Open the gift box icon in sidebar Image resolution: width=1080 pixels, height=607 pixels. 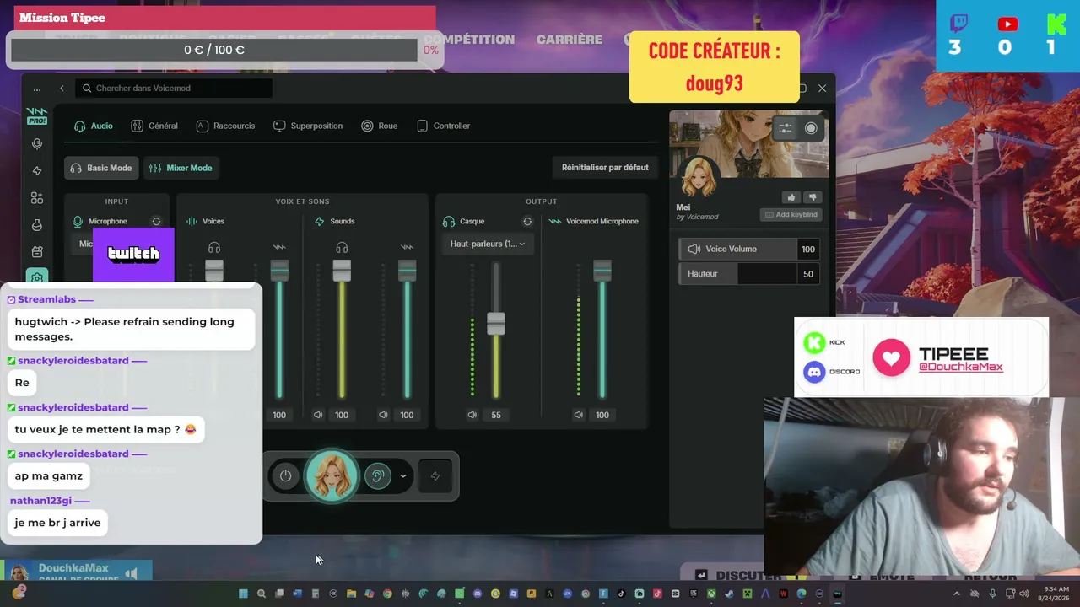(x=37, y=251)
